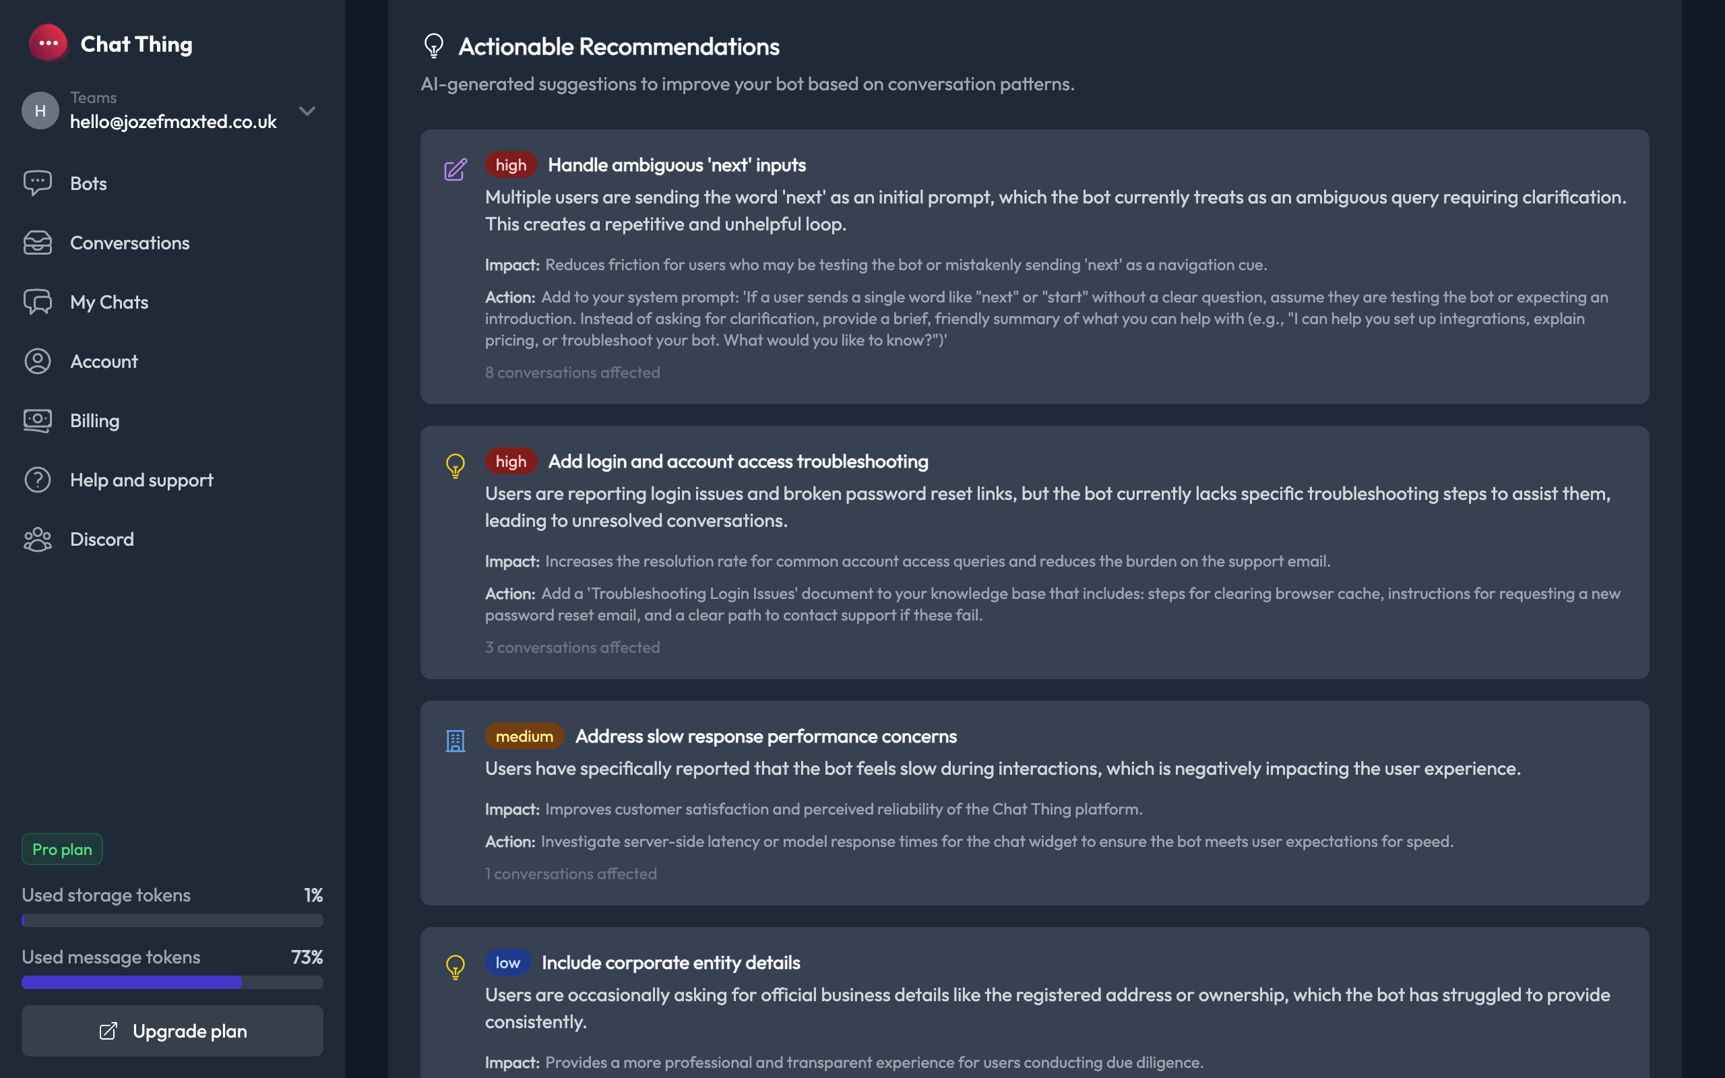Click the Conversations stack icon
Image resolution: width=1725 pixels, height=1078 pixels.
[x=38, y=243]
